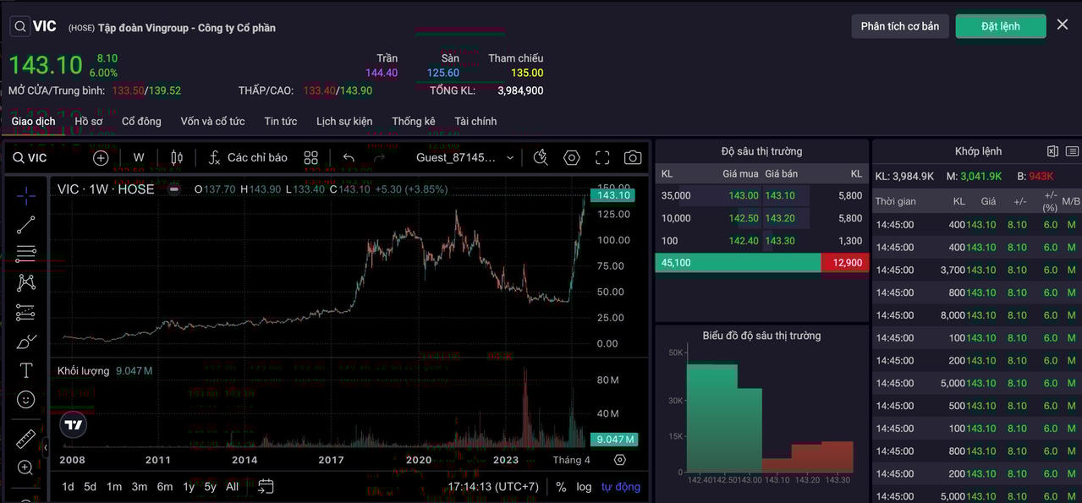Screen dimensions: 1082x503
Task: Open the Tài chính tab
Action: [x=475, y=121]
